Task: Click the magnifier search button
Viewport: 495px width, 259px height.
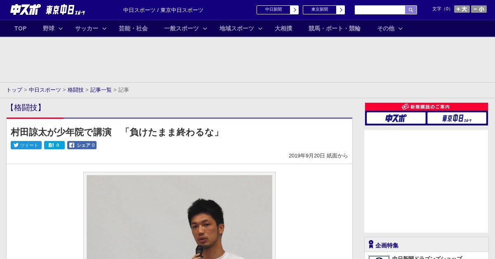Action: coord(411,10)
